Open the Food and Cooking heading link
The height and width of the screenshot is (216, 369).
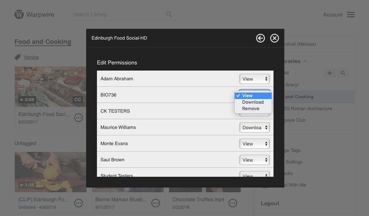(x=43, y=42)
